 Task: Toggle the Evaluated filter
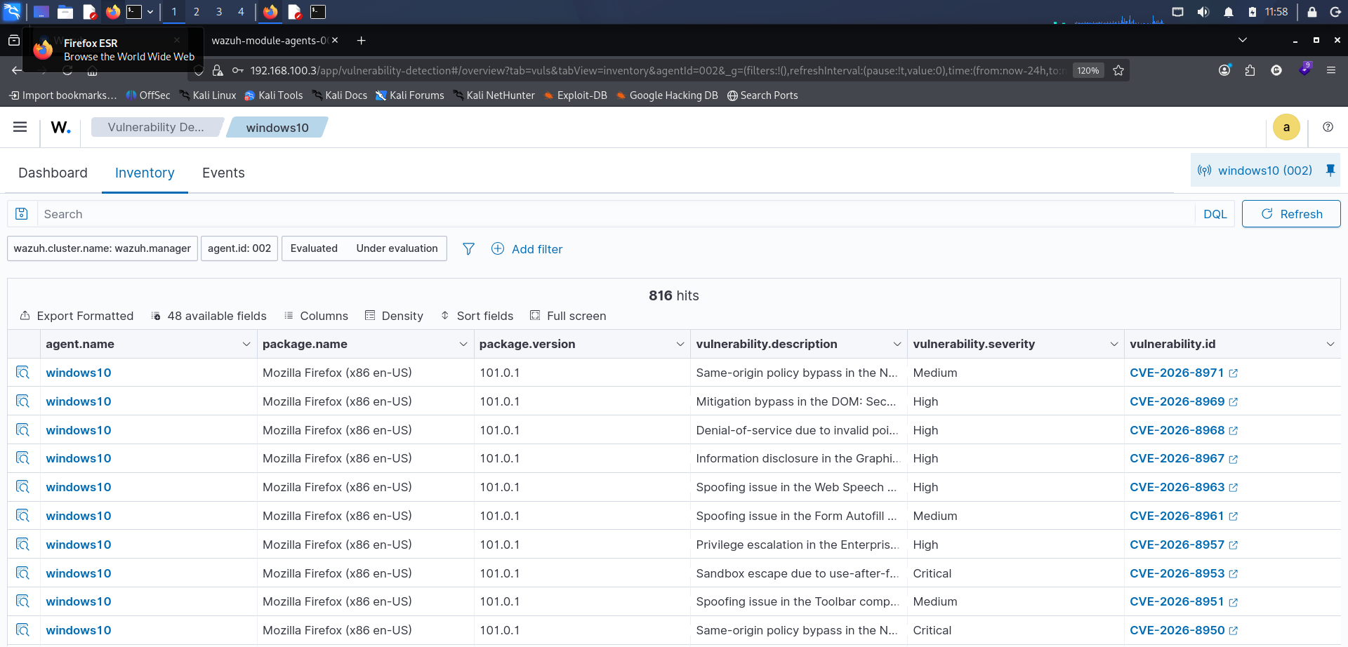(x=314, y=248)
